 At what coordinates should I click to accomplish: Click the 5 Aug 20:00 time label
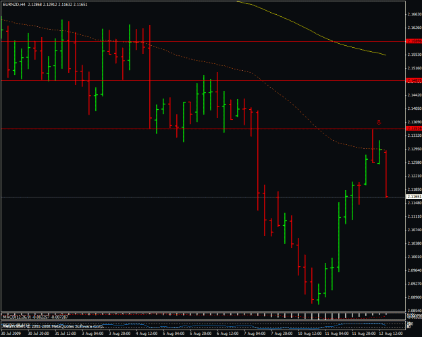coord(201,334)
